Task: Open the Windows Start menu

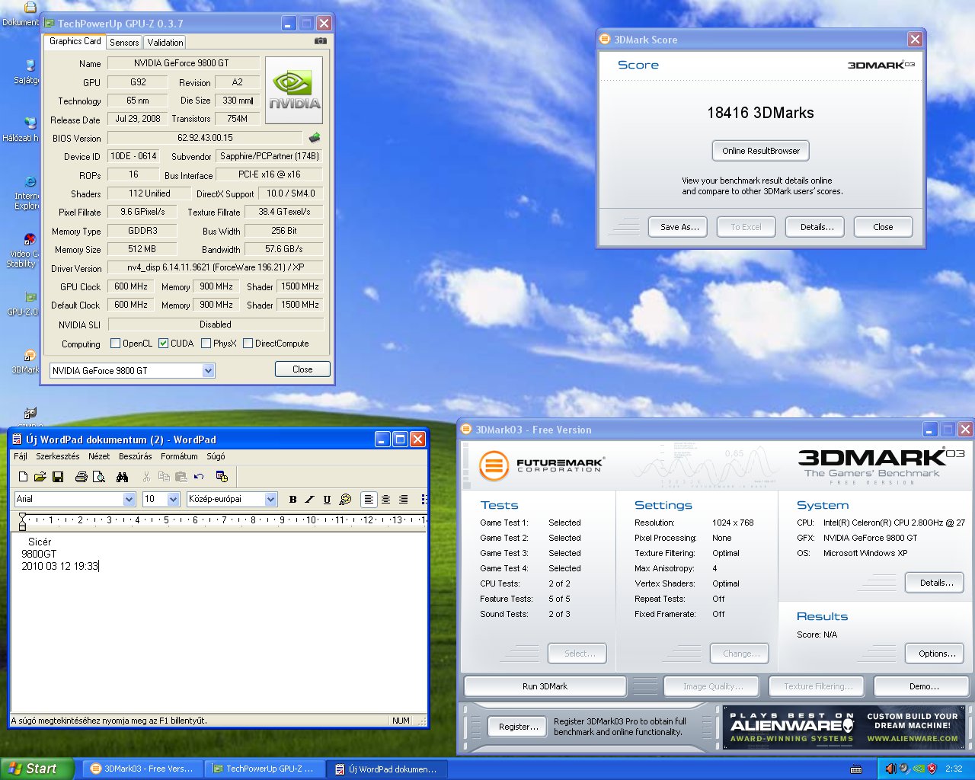Action: (37, 769)
